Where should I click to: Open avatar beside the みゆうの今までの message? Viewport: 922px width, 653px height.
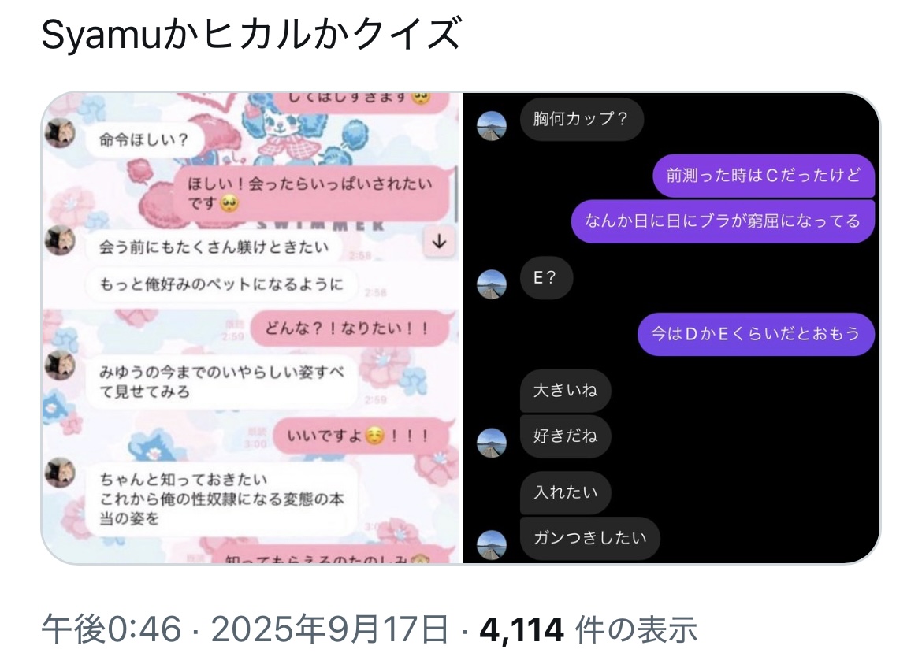60,365
